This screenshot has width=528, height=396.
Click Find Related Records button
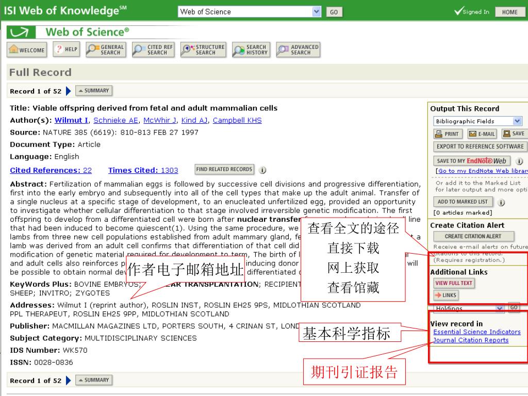click(224, 169)
